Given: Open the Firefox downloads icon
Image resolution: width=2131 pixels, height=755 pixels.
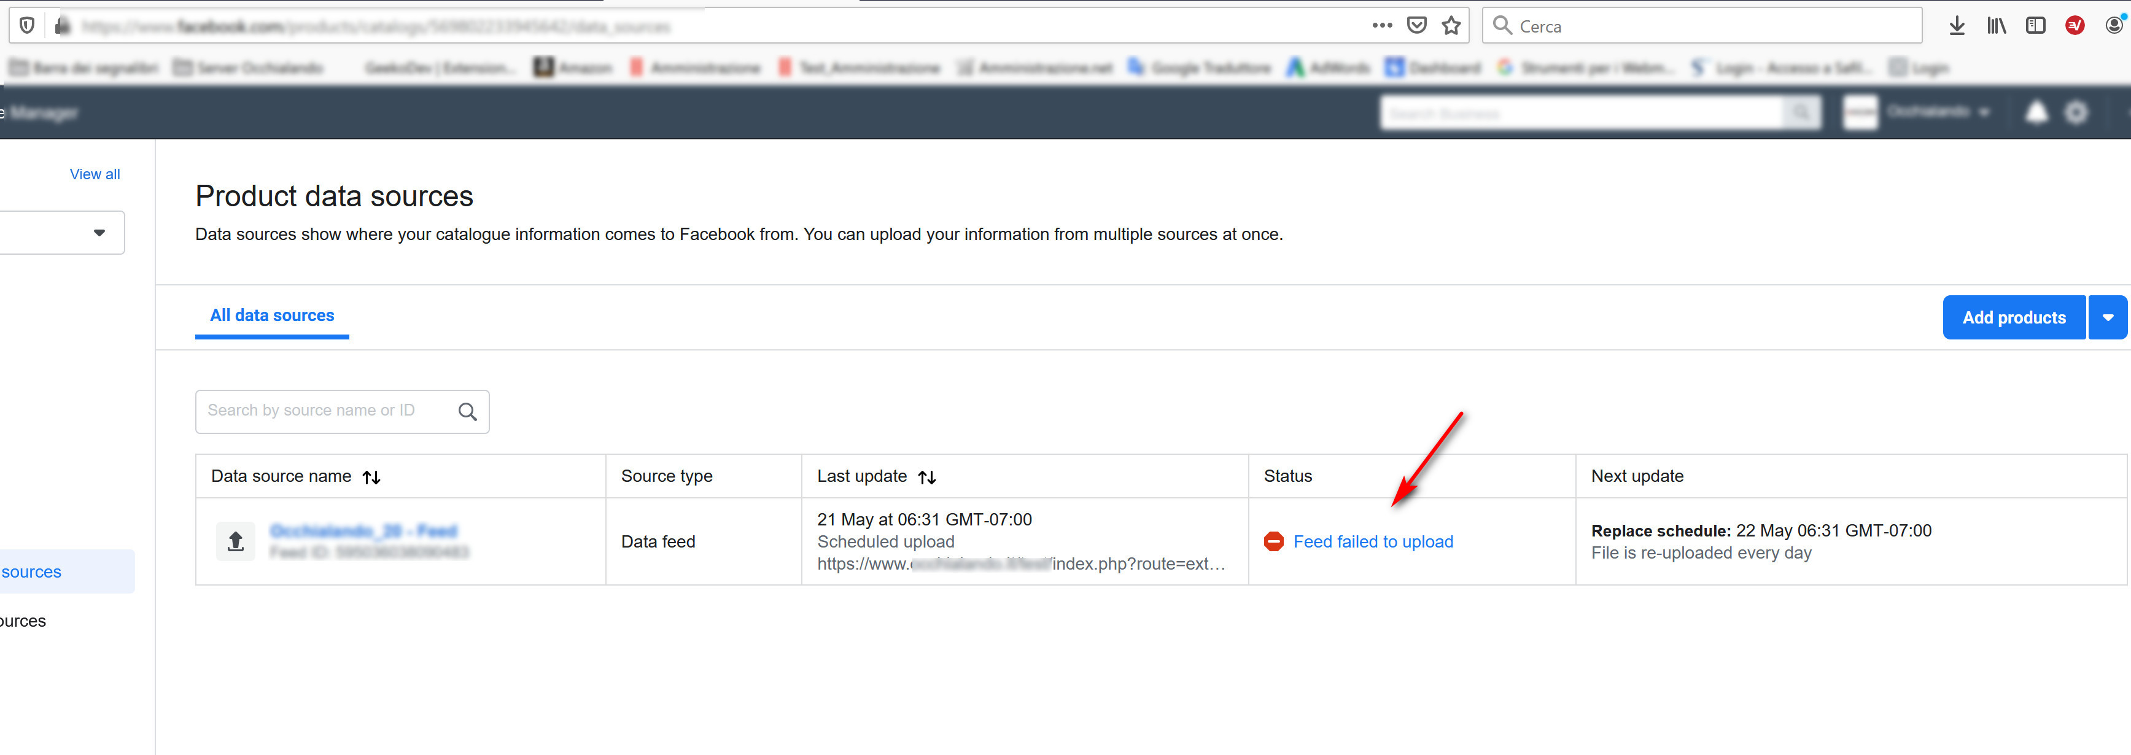Looking at the screenshot, I should [1957, 25].
